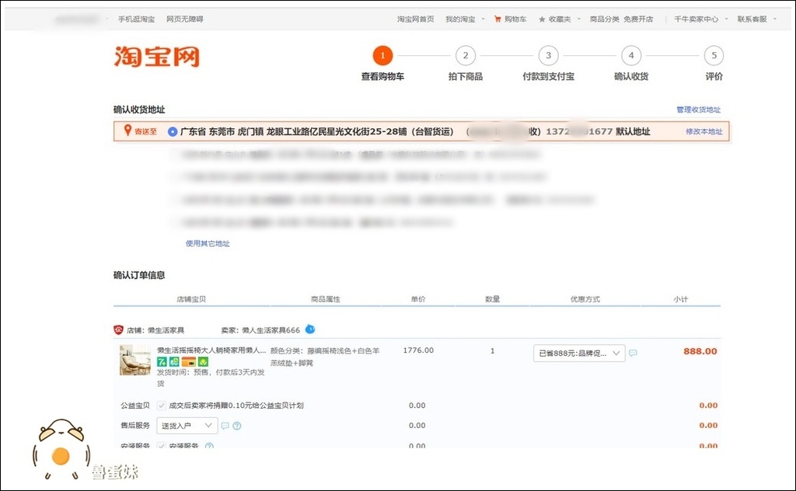
Task: Click the second green service badge icon
Action: click(174, 362)
